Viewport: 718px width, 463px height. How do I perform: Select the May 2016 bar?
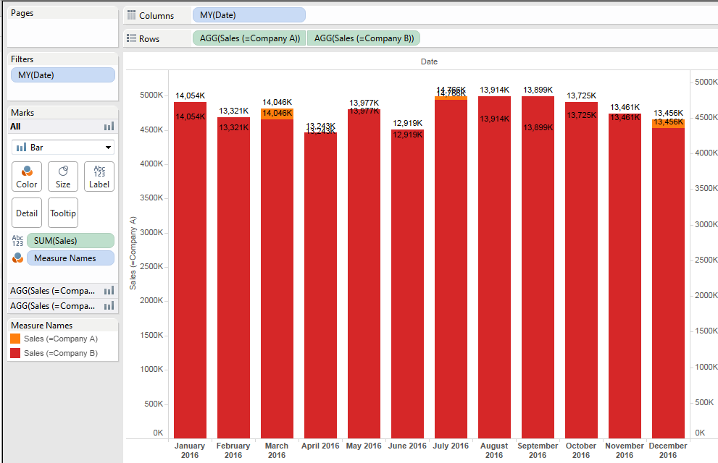click(x=364, y=274)
